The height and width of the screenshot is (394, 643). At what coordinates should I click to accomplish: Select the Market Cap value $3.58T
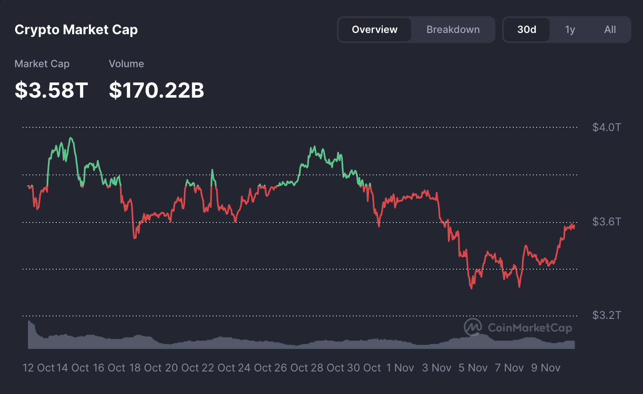pyautogui.click(x=51, y=89)
